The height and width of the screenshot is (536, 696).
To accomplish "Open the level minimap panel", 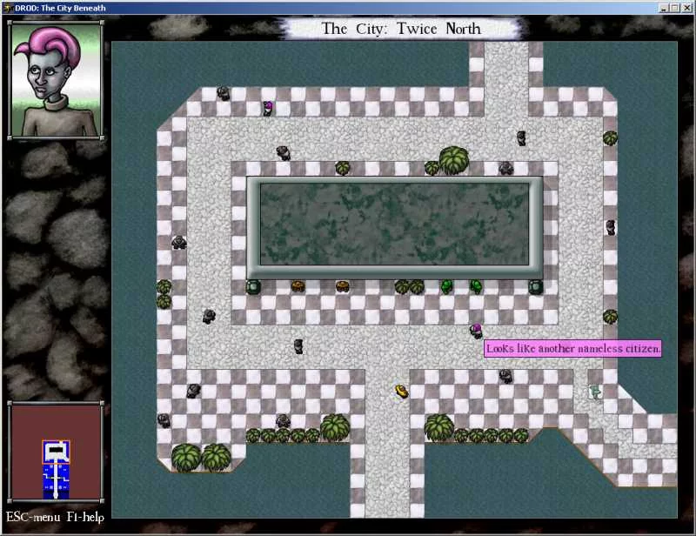I will tap(56, 451).
